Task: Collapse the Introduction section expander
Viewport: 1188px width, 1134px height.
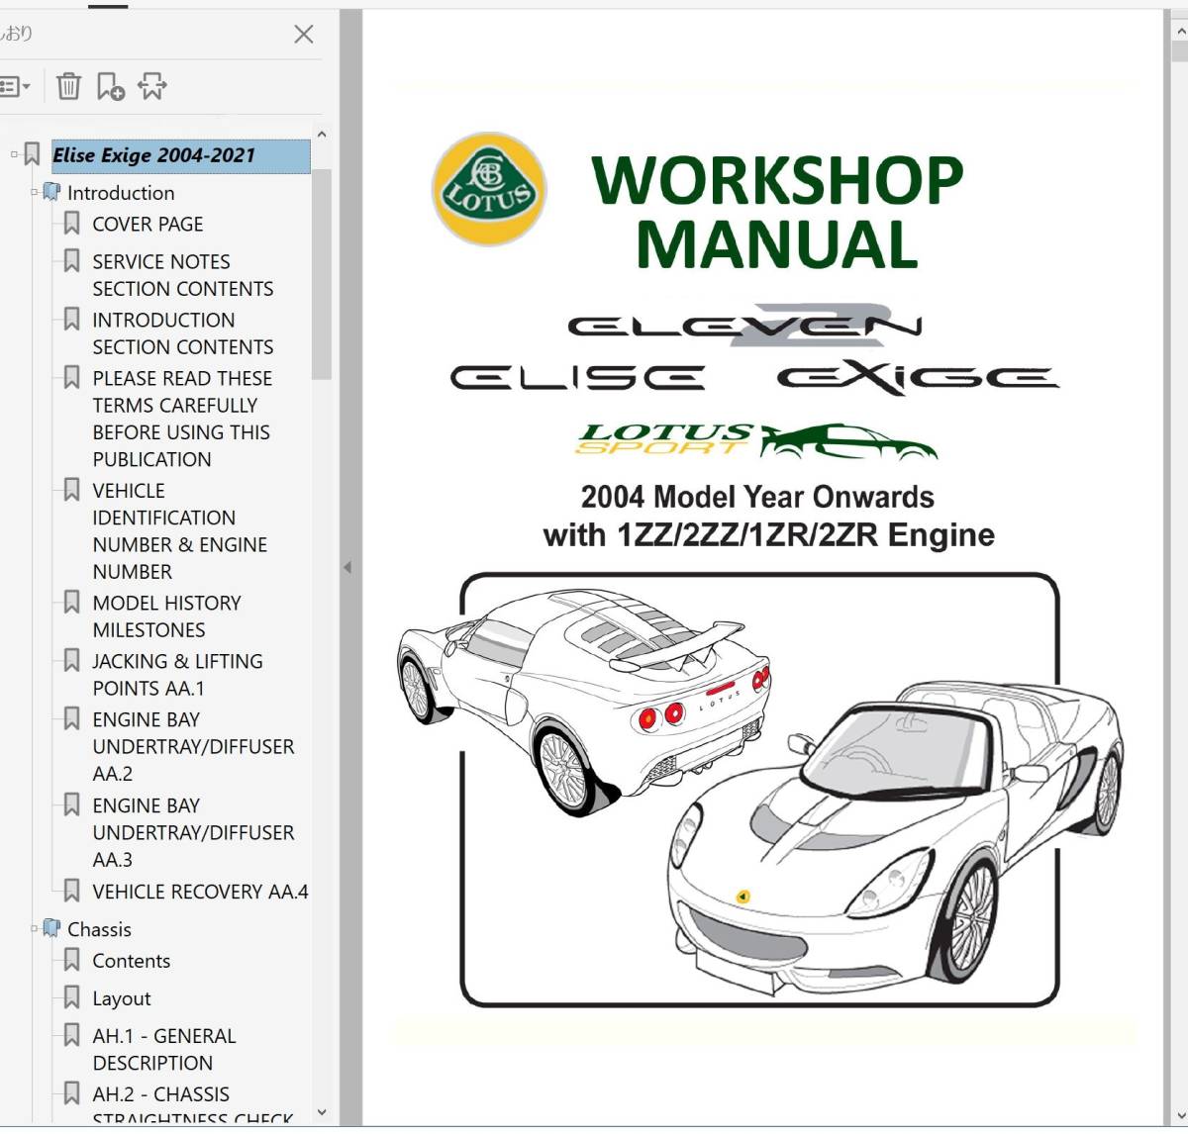Action: (x=34, y=193)
